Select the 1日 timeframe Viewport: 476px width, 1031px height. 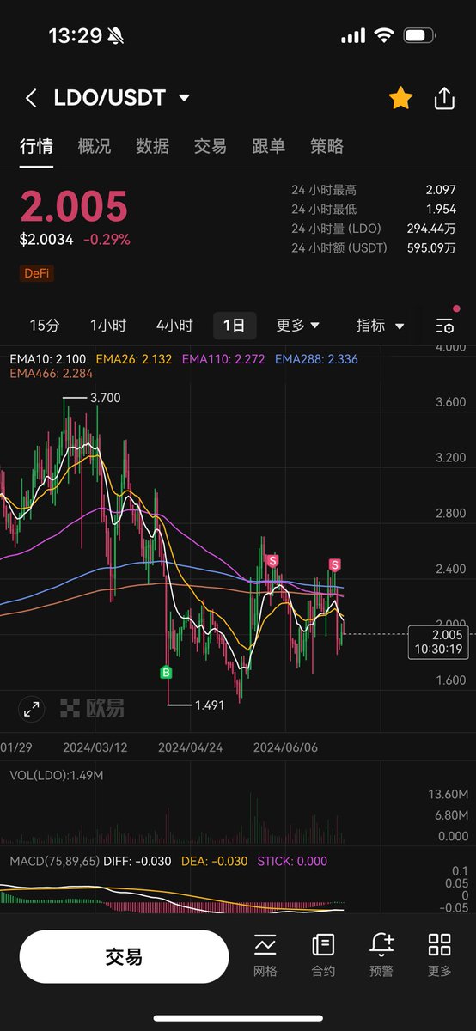234,326
